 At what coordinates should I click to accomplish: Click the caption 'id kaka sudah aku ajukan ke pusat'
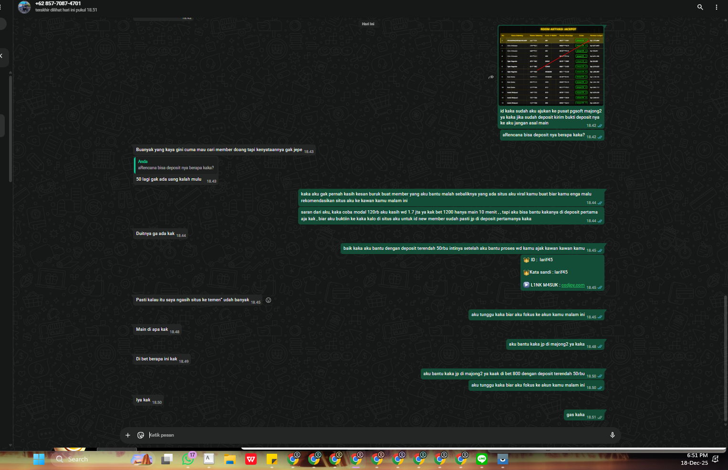[551, 117]
